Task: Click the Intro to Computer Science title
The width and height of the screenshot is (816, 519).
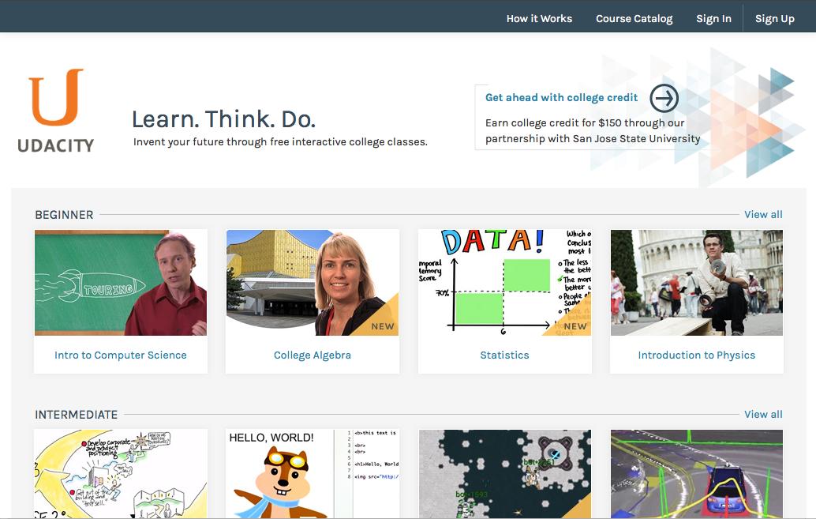Action: 121,355
